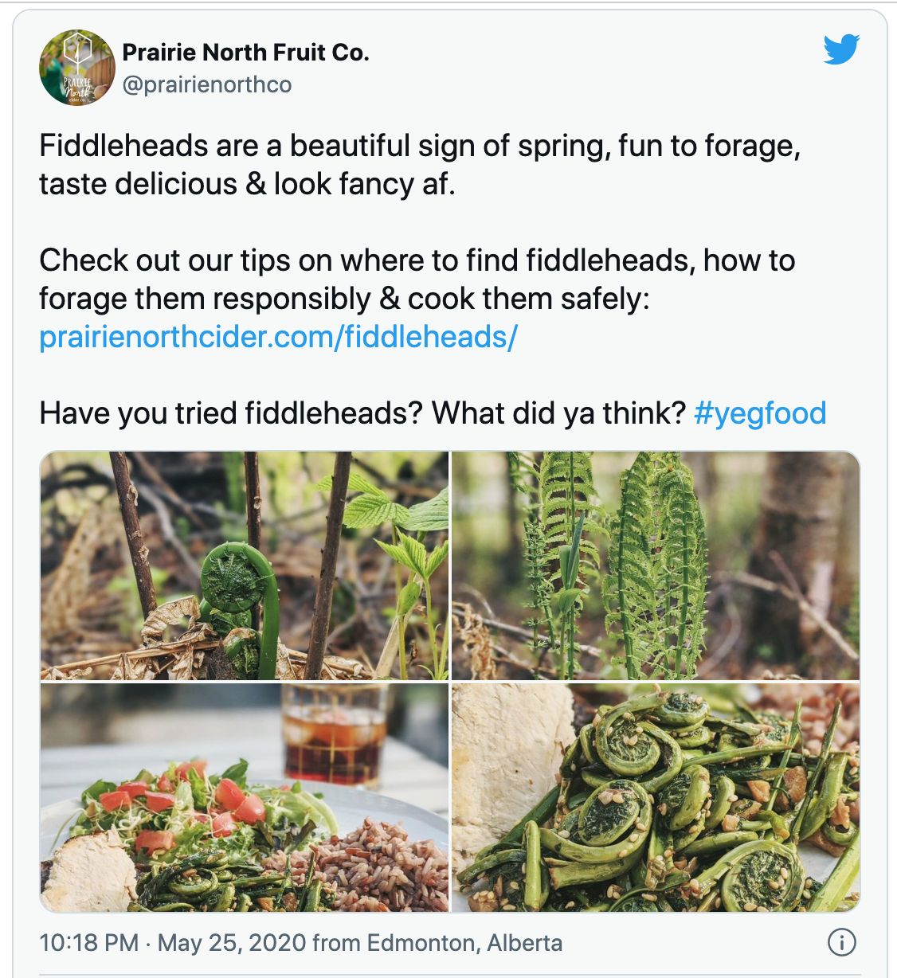Click the 'Have you tried fiddleheads?' question
The image size is (897, 978).
[x=230, y=413]
